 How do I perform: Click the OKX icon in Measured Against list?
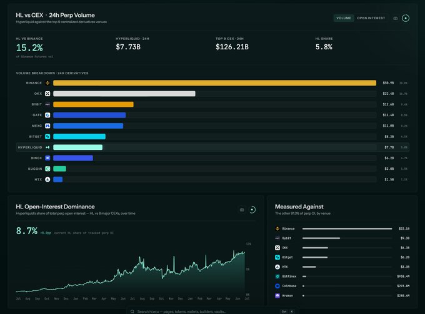[277, 248]
